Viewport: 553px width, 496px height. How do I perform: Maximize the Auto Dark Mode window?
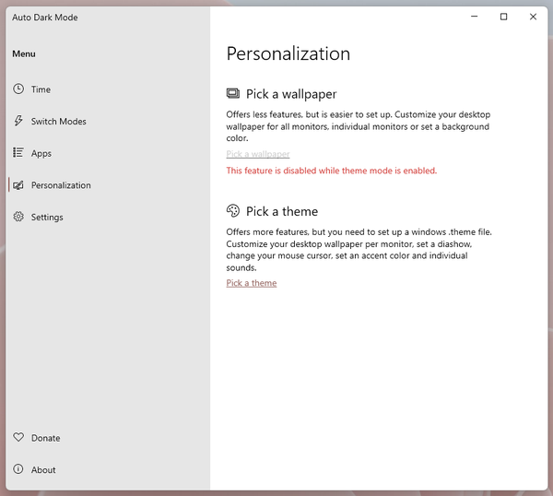(x=503, y=17)
